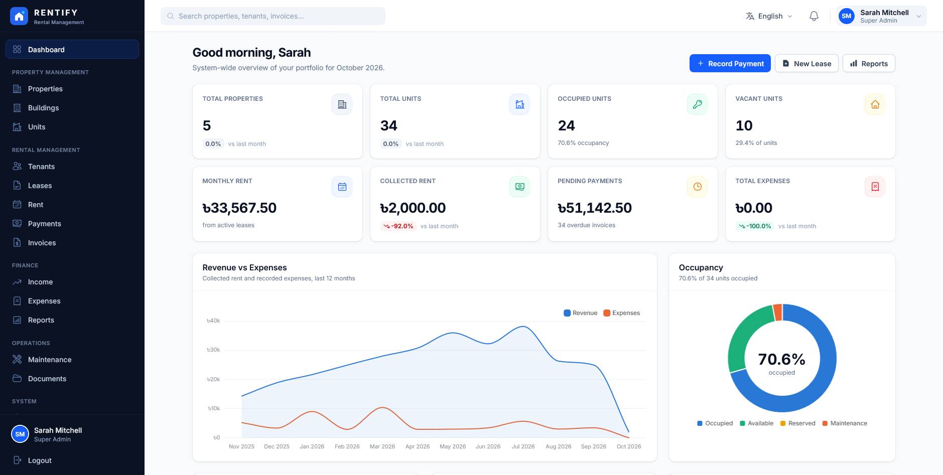Navigate to Units page
Image resolution: width=943 pixels, height=475 pixels.
click(72, 127)
